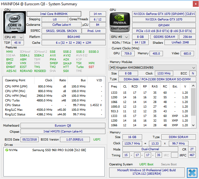This screenshot has width=199, height=179.
Task: Click the AVX2 feature label
Action: [67, 56]
